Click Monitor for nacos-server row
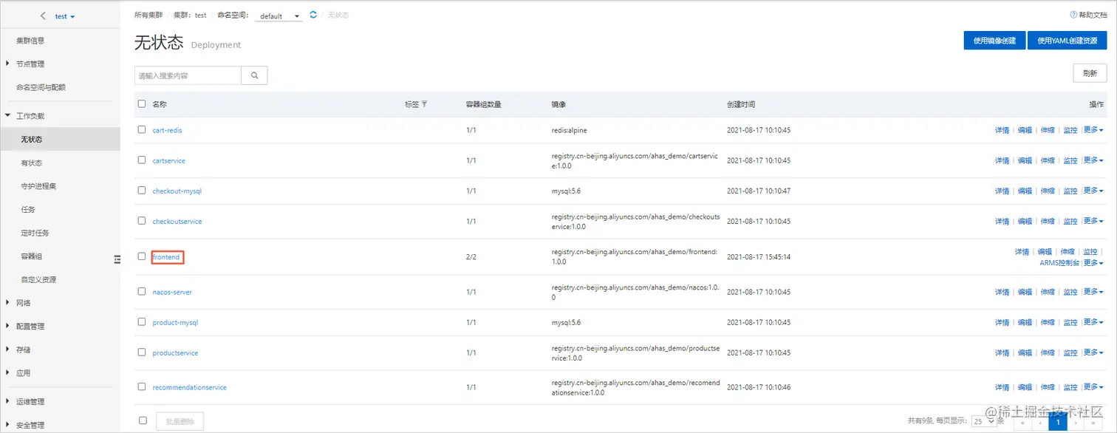This screenshot has width=1117, height=433. coord(1070,292)
